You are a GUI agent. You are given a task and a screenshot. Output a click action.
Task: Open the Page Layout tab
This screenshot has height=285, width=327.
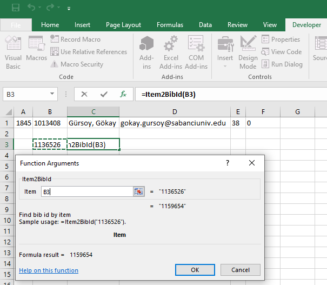pos(123,25)
